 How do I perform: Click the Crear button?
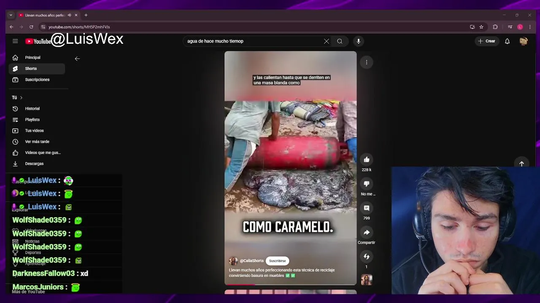[x=486, y=41]
